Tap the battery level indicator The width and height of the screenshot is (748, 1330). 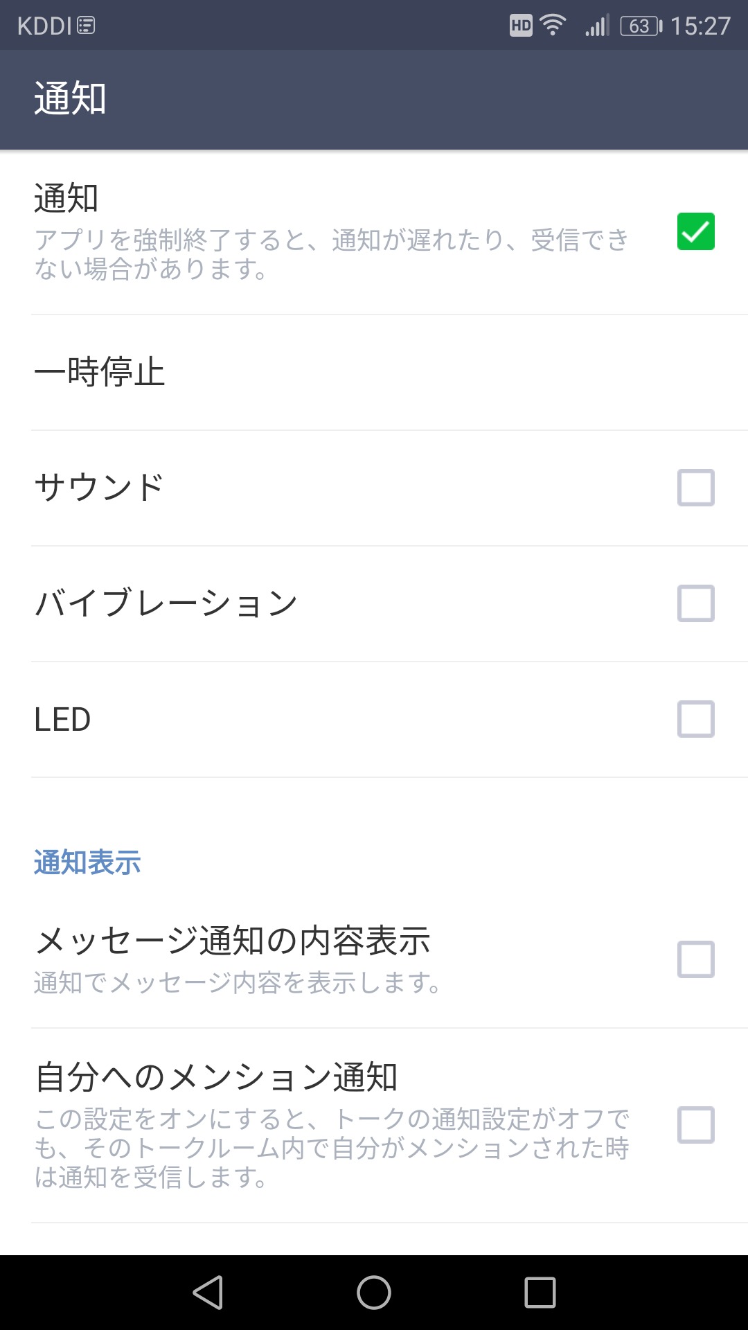[x=641, y=26]
